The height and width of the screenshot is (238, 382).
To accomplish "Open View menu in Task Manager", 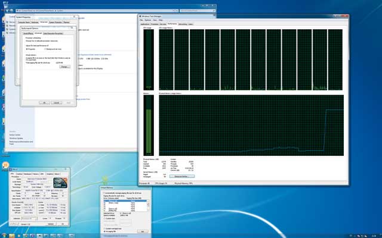I will [155, 20].
